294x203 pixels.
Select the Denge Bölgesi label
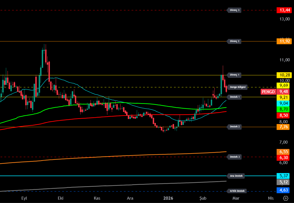(x=238, y=87)
